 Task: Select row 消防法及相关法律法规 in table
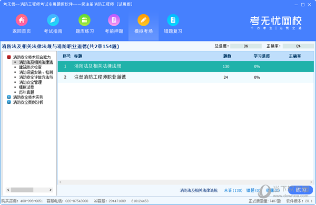(185, 67)
